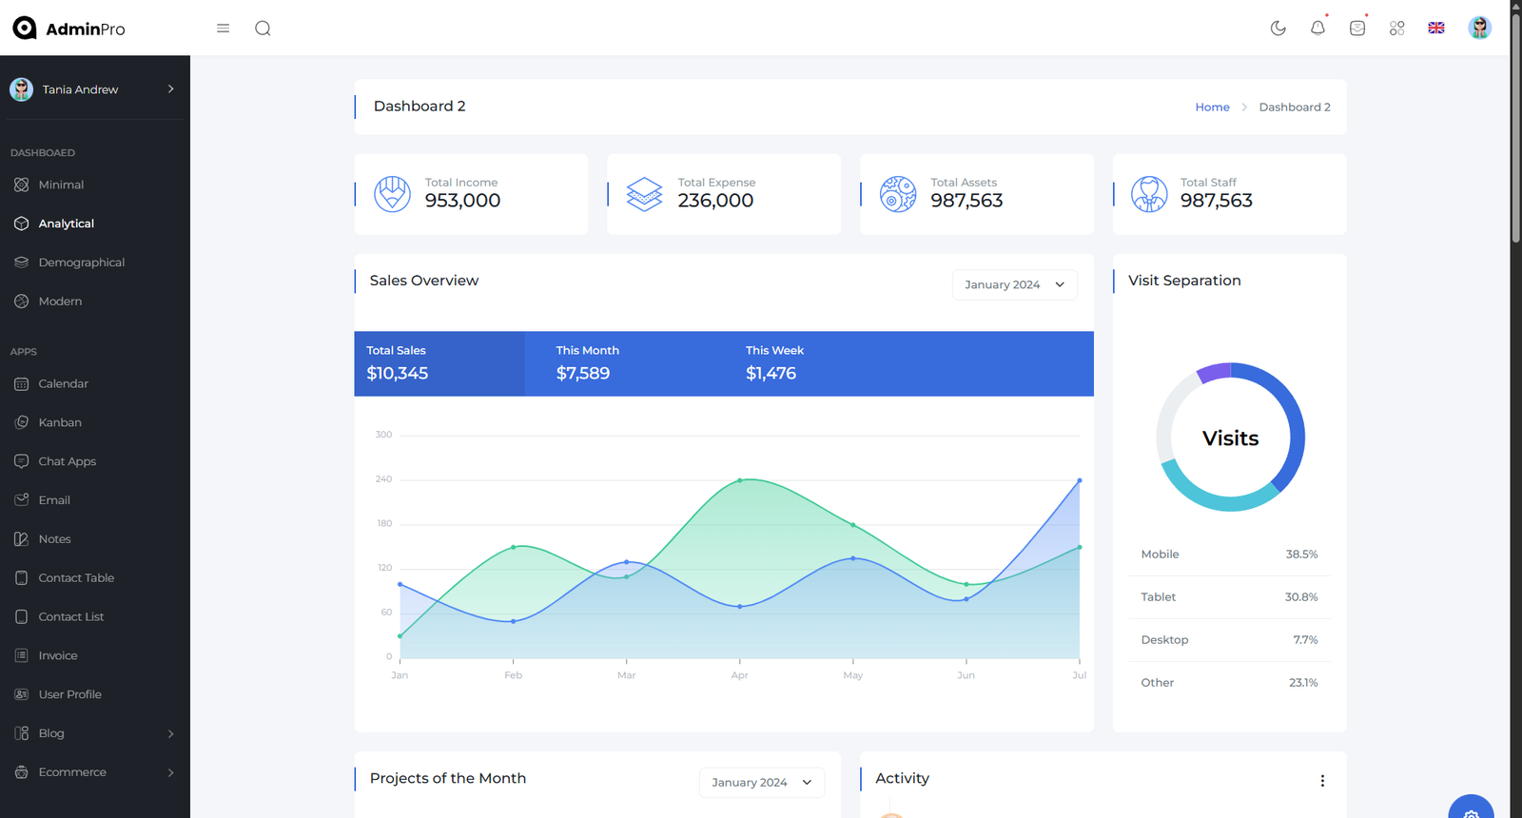The image size is (1522, 818).
Task: Click the AdminPro logo
Action: point(68,29)
